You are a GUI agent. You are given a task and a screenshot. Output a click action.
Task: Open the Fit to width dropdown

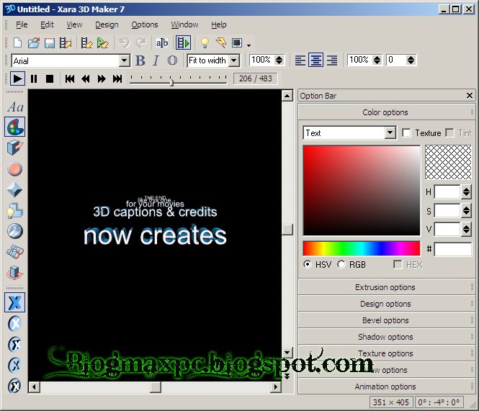pyautogui.click(x=234, y=60)
